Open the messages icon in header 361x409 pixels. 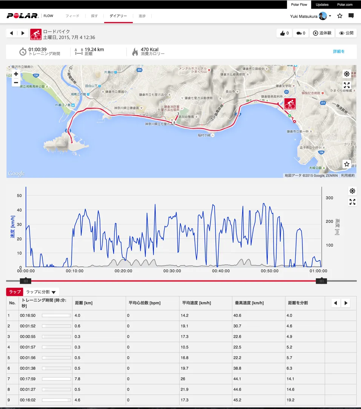click(x=351, y=16)
